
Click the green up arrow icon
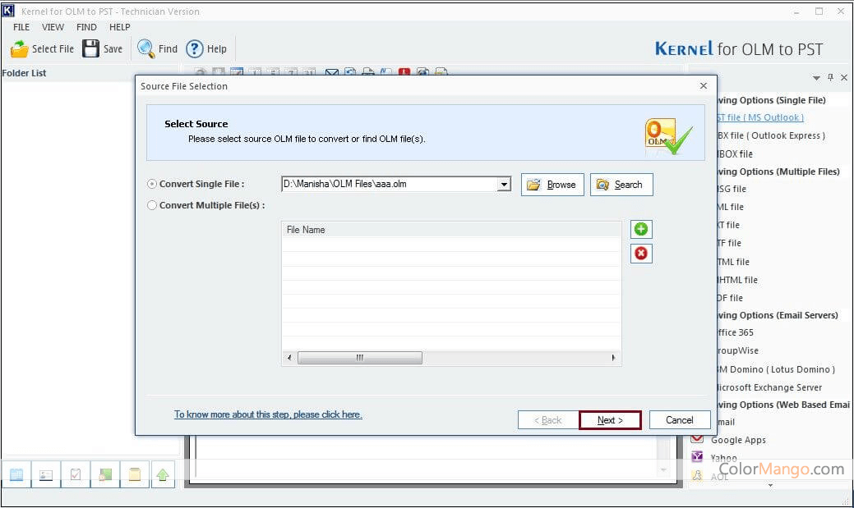(163, 474)
